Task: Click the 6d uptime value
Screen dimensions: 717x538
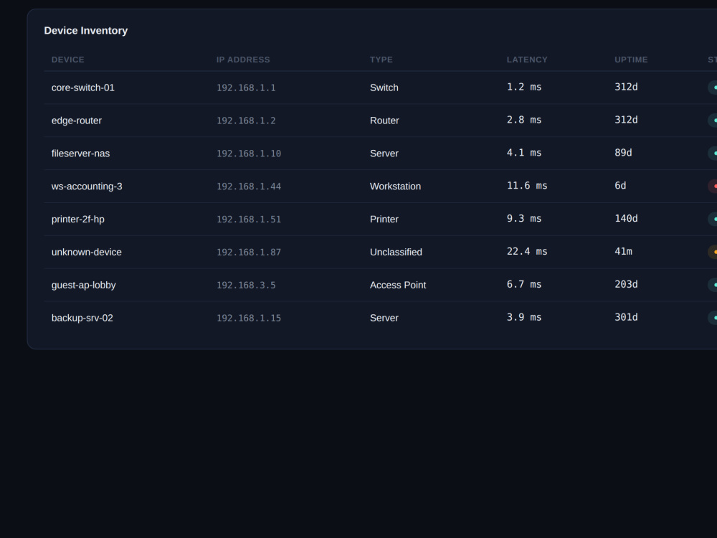Action: tap(620, 186)
